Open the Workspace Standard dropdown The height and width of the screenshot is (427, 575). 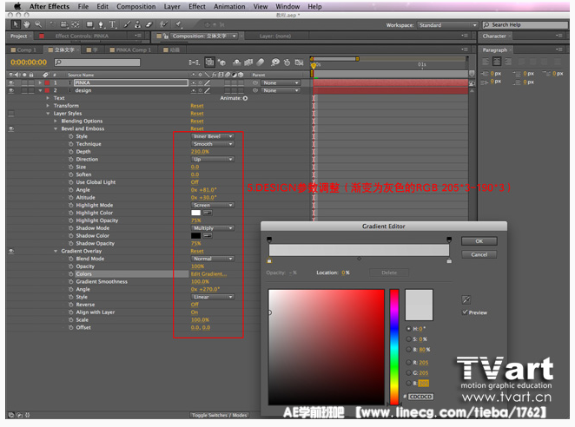[x=447, y=25]
